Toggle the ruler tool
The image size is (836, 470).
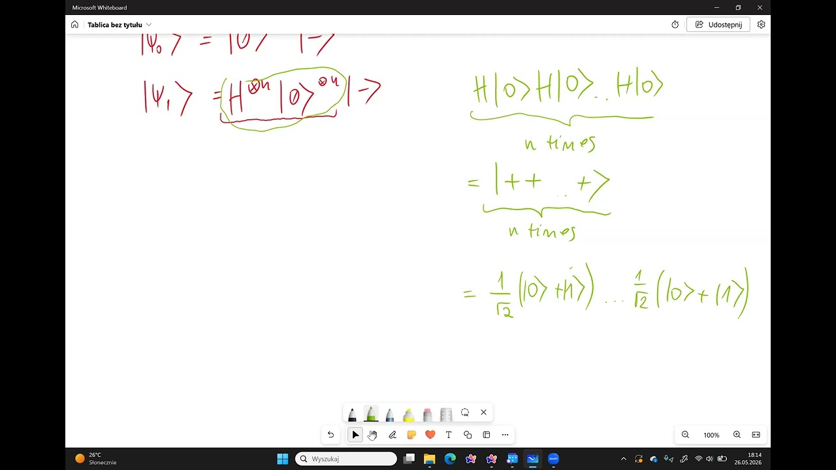pyautogui.click(x=446, y=413)
